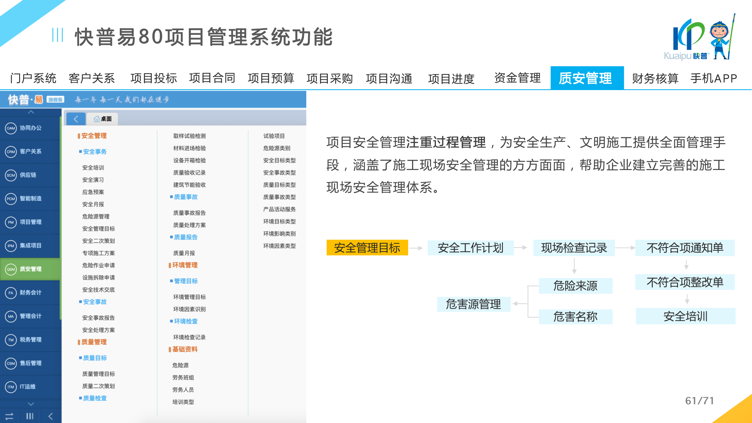Open the FA 财务会计 module icon
This screenshot has width=752, height=423.
click(11, 293)
